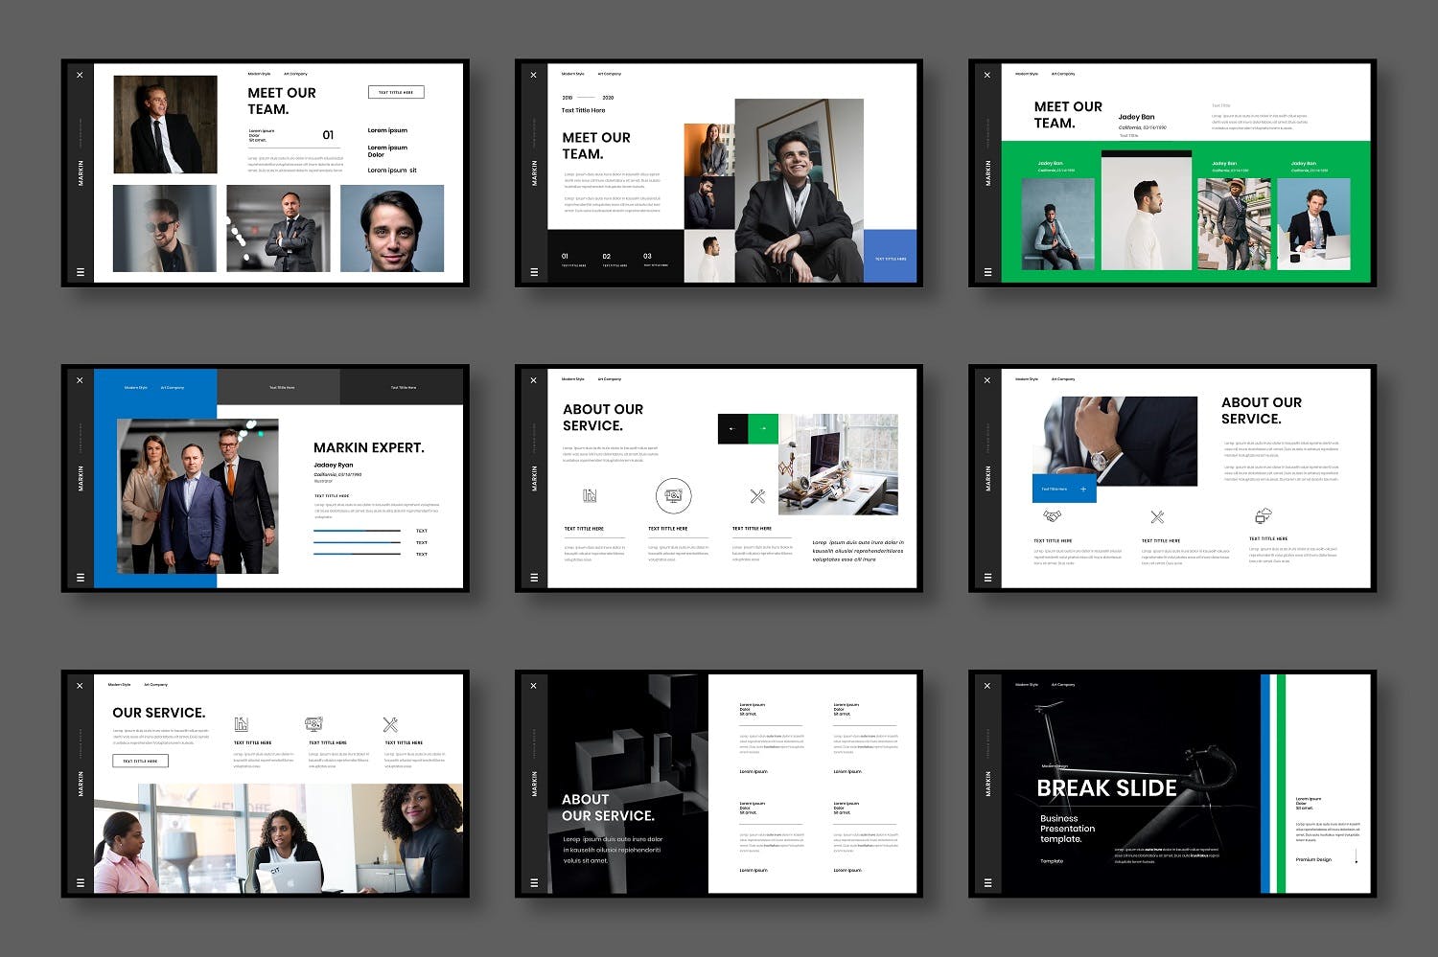This screenshot has height=957, width=1438.
Task: Open hamburger menu on About Our Service desk-photo slide
Action: coord(533,578)
